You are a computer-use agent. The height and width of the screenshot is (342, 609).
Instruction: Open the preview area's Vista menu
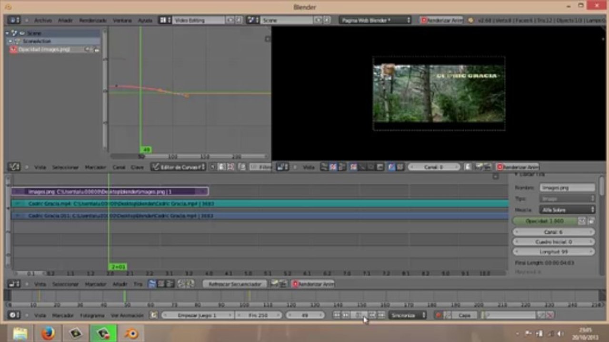(x=309, y=167)
